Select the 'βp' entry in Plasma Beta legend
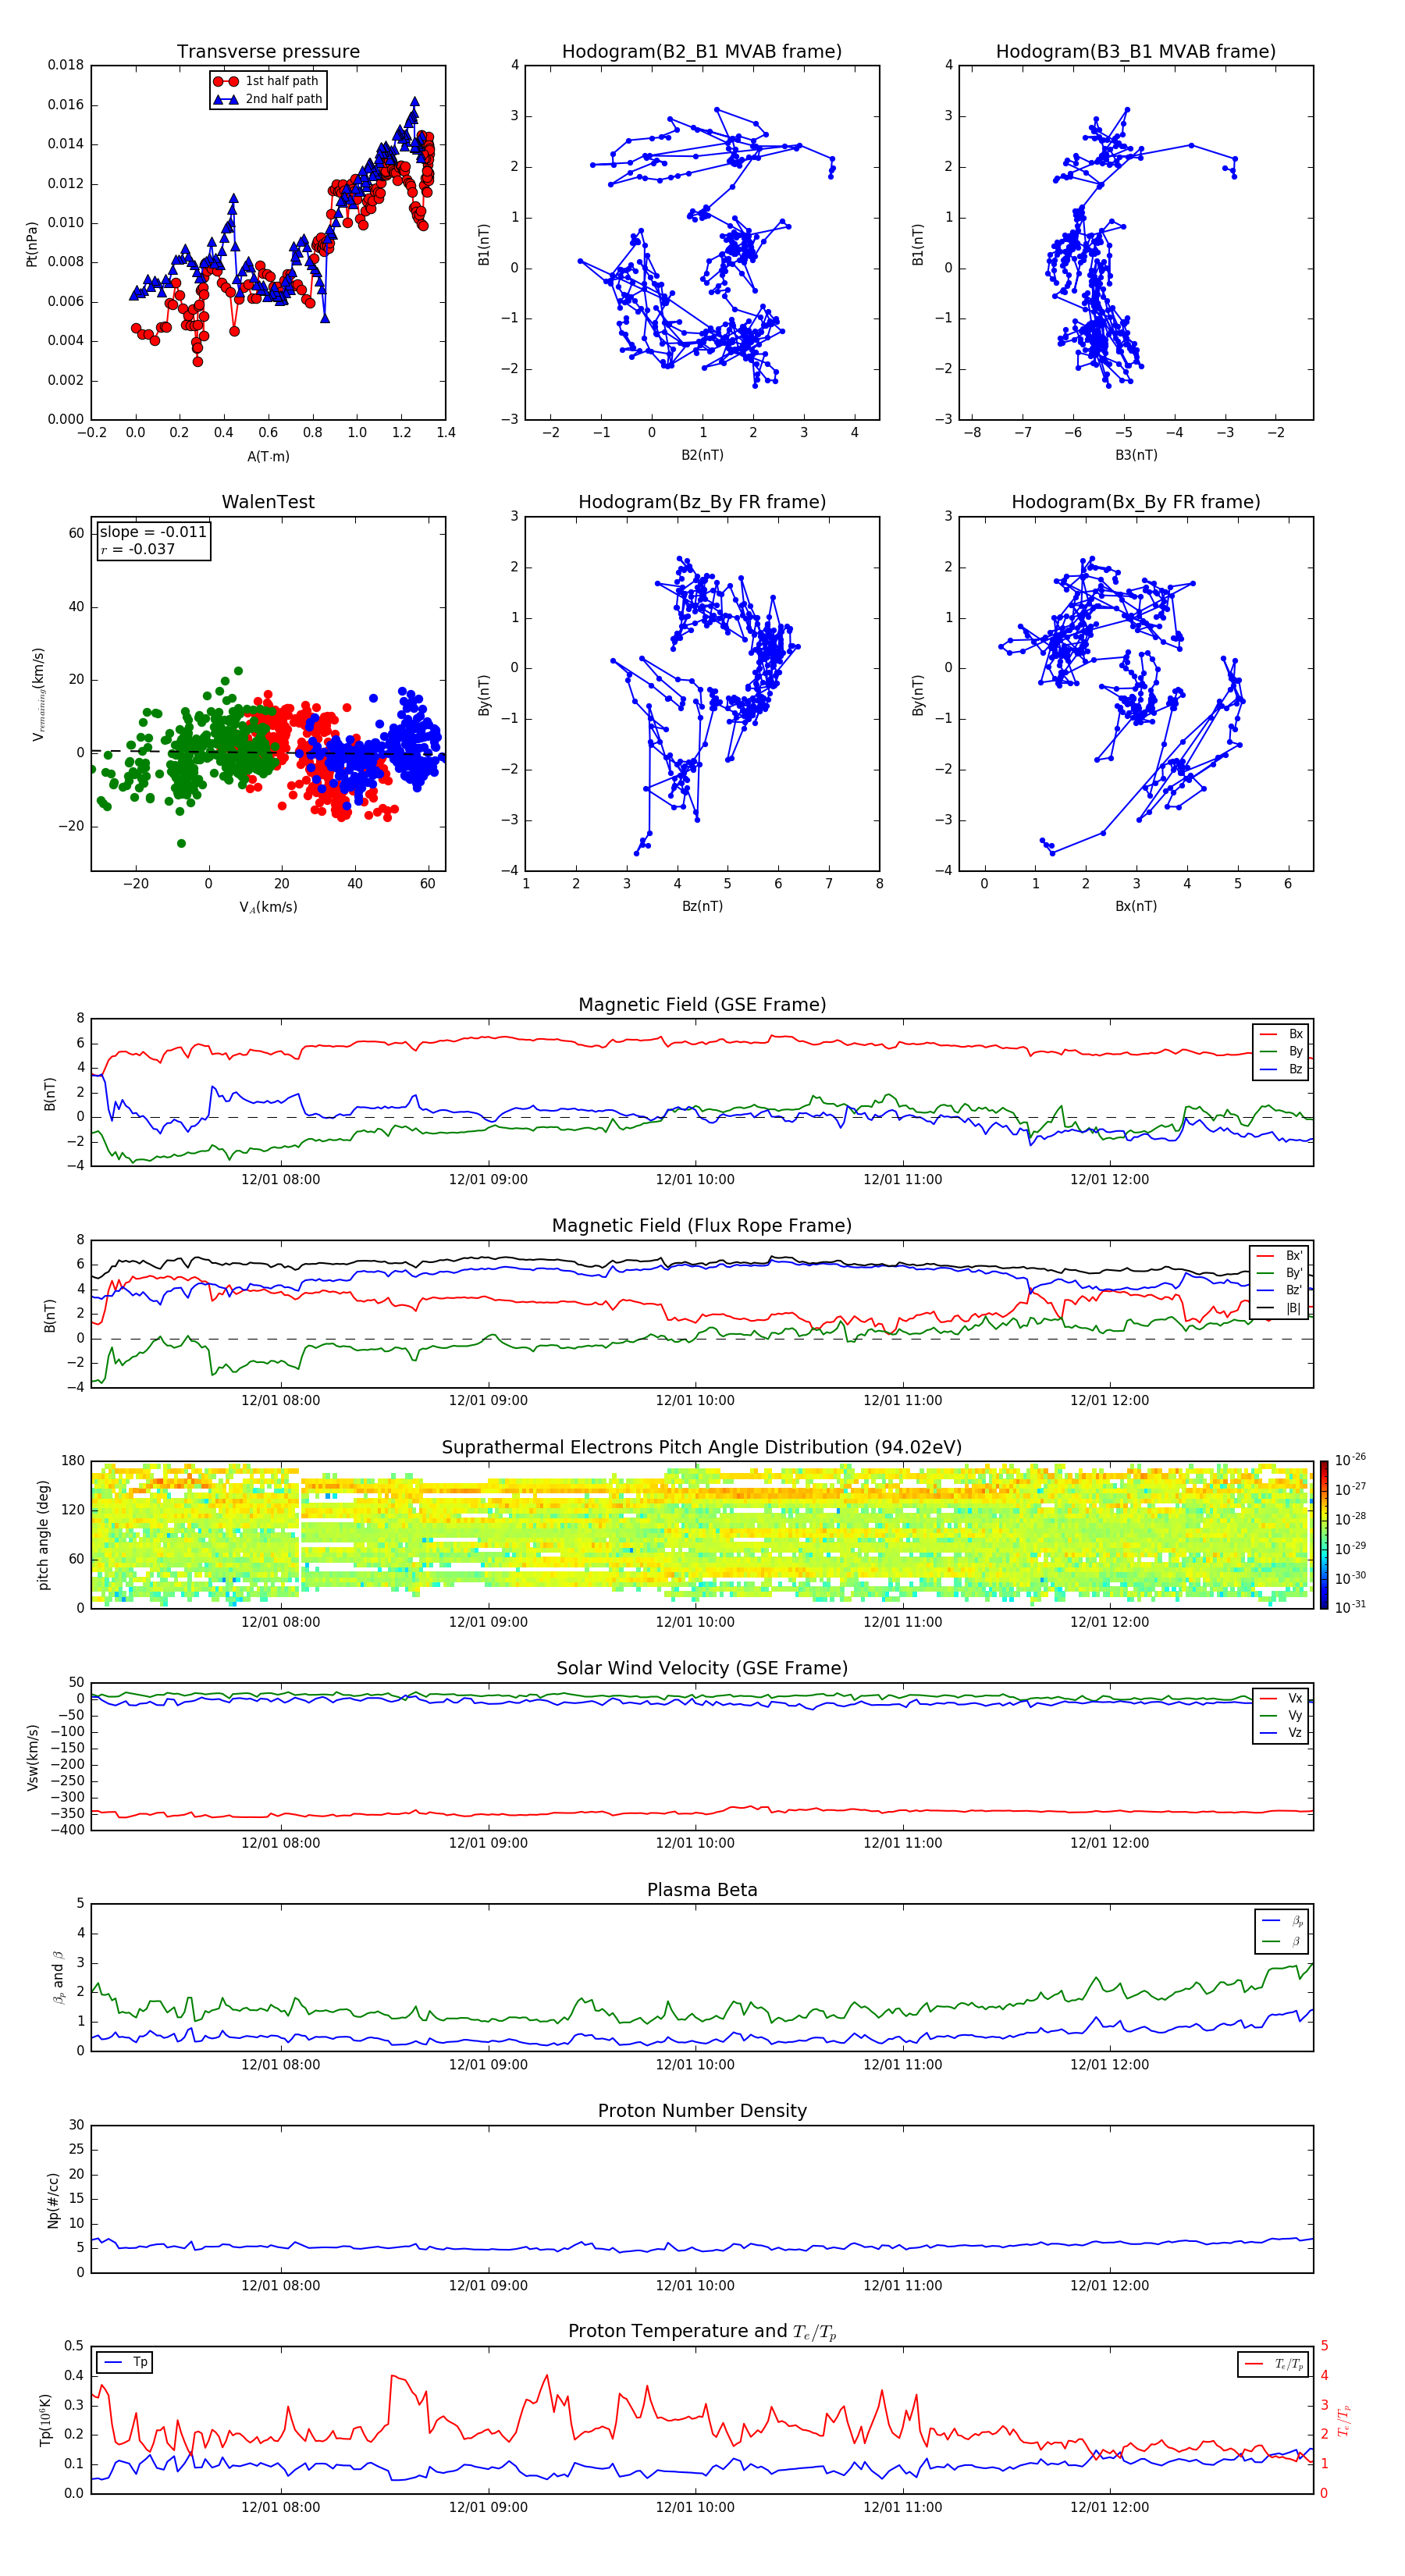1405x2576 pixels. point(1283,1921)
